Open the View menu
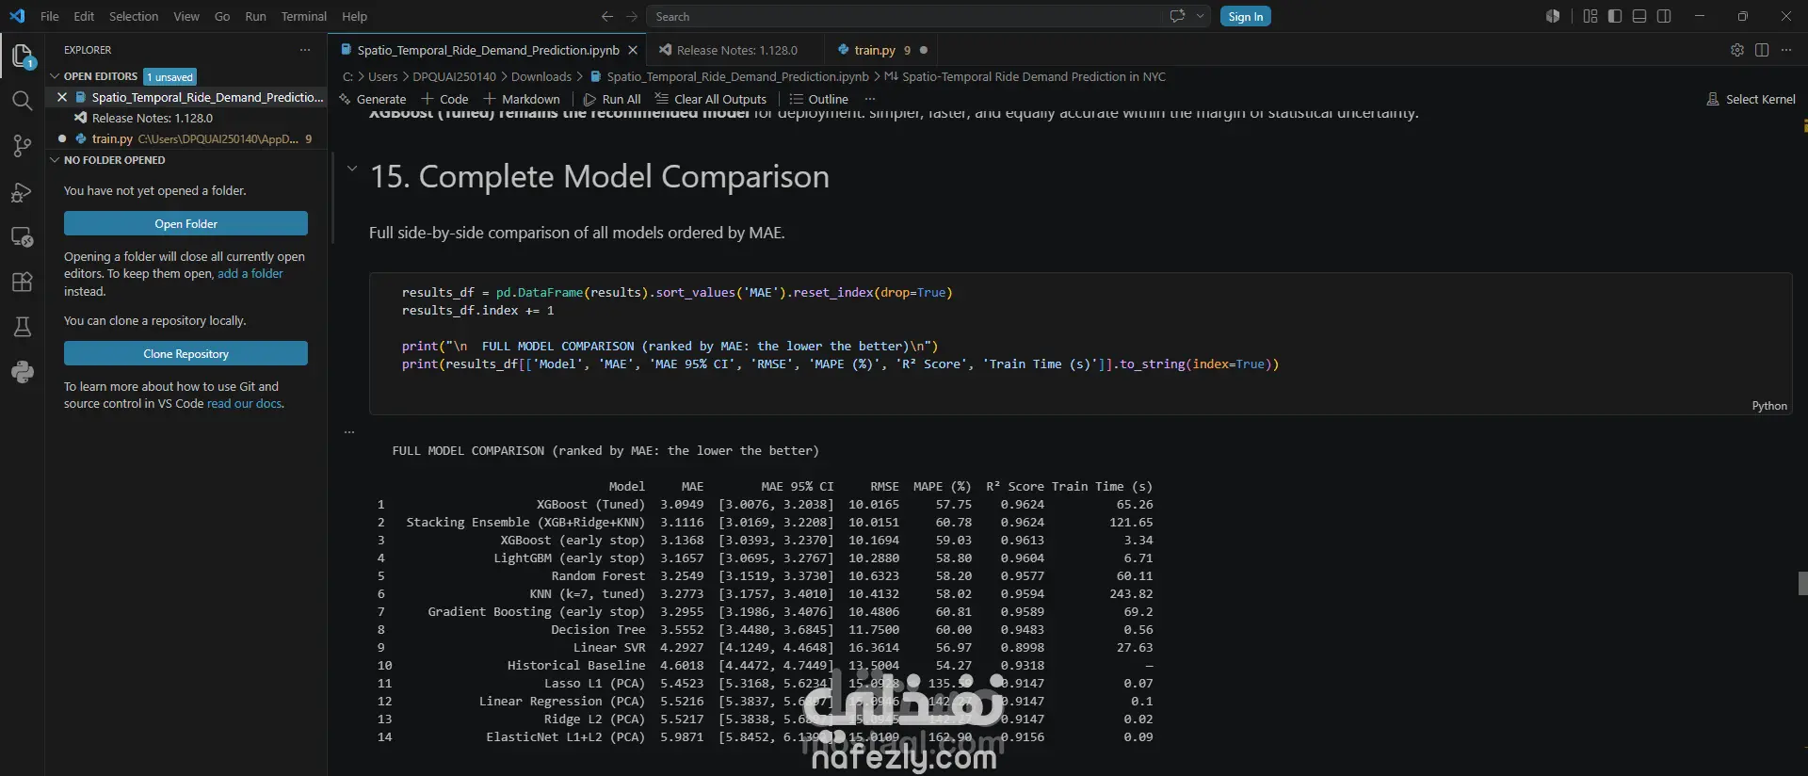Screen dimensions: 1808x776 (186, 16)
